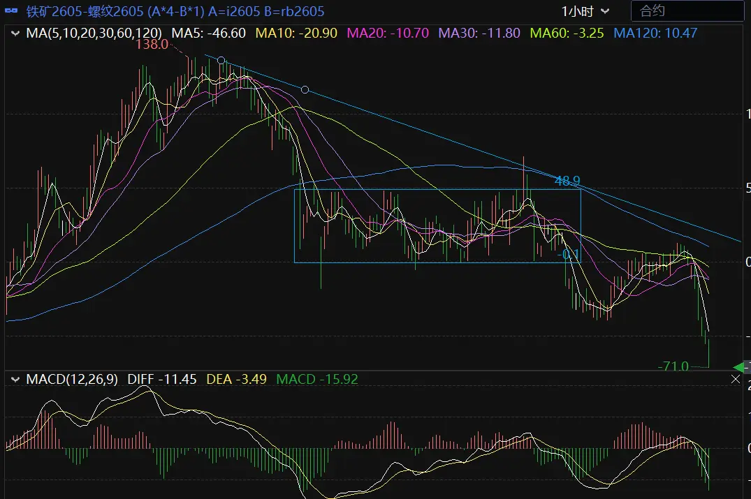Click the 48.9 rectangle top price label
This screenshot has height=499, width=751.
click(x=567, y=181)
